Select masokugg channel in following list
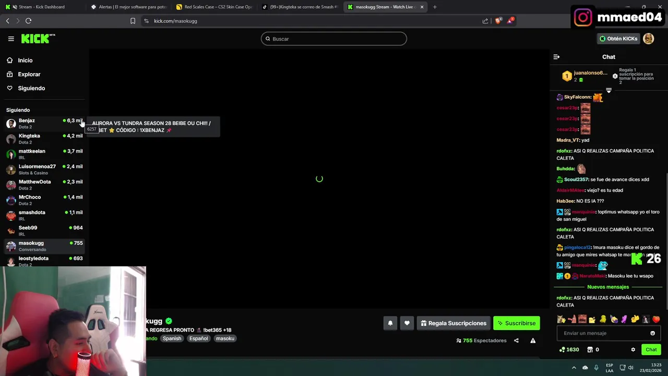Screen dimensions: 668x376 [44, 246]
